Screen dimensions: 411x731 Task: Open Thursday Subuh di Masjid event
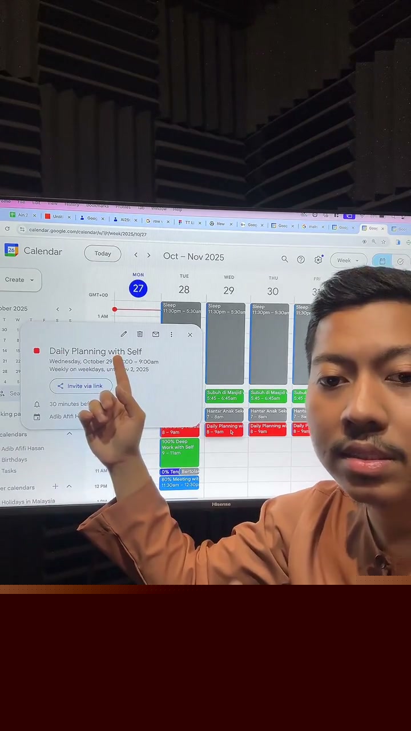pos(268,396)
